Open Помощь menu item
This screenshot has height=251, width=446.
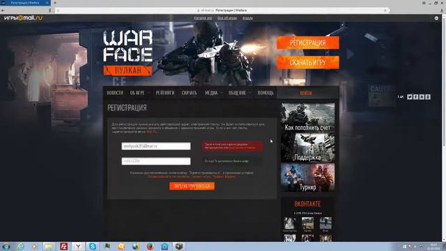click(x=266, y=93)
